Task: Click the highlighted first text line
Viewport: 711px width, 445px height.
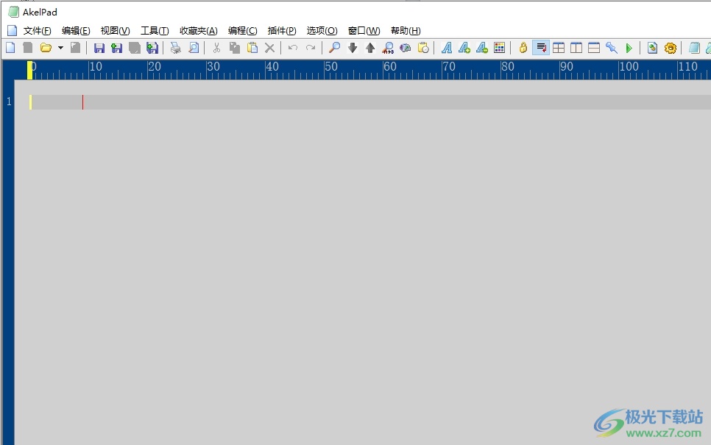Action: tap(370, 102)
